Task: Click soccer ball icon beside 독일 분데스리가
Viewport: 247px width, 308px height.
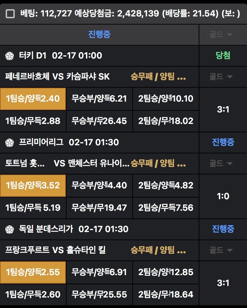Action: 10,229
